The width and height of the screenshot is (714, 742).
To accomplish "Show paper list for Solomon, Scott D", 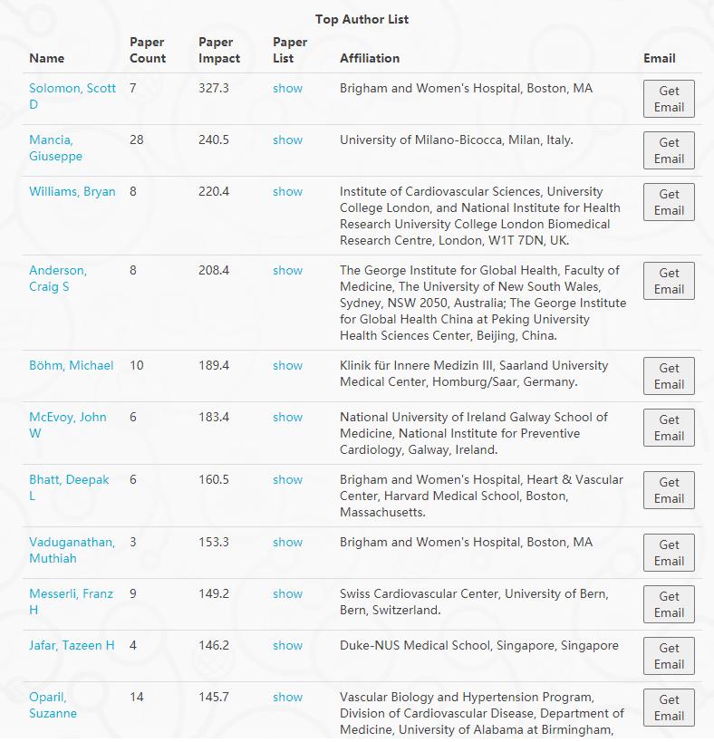I will (287, 88).
